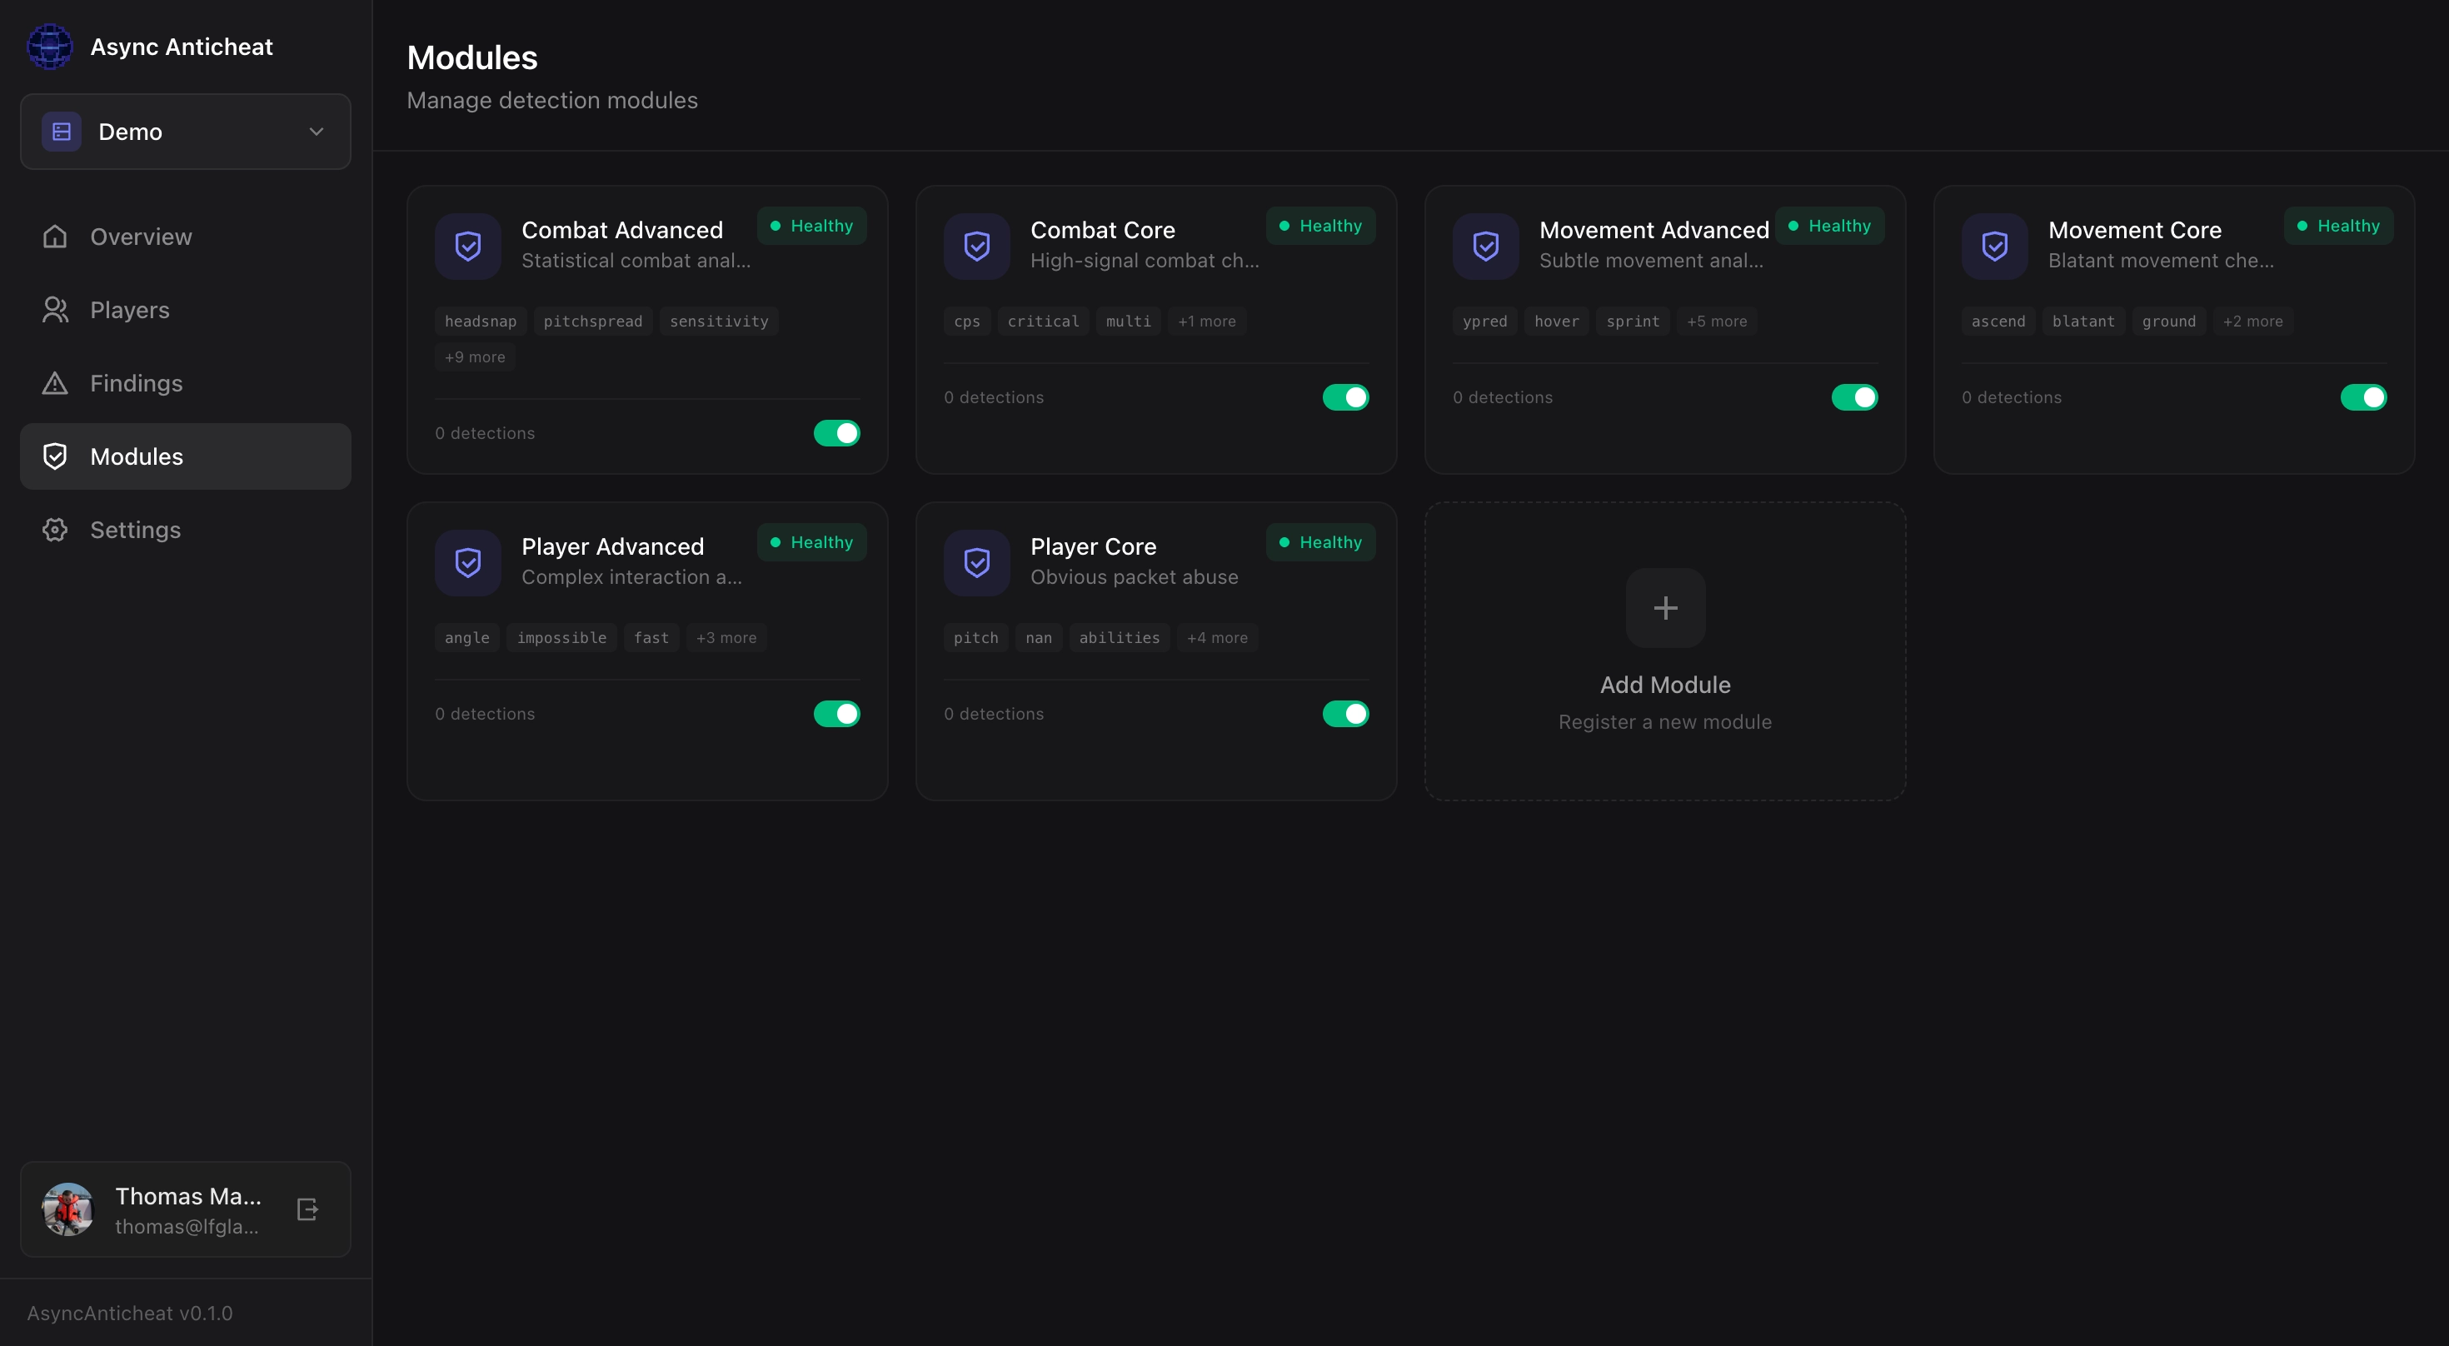The height and width of the screenshot is (1346, 2449).
Task: Click the Add Module text
Action: [x=1664, y=685]
